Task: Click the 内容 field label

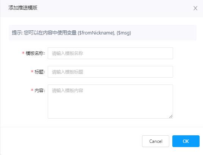Action: [40, 90]
